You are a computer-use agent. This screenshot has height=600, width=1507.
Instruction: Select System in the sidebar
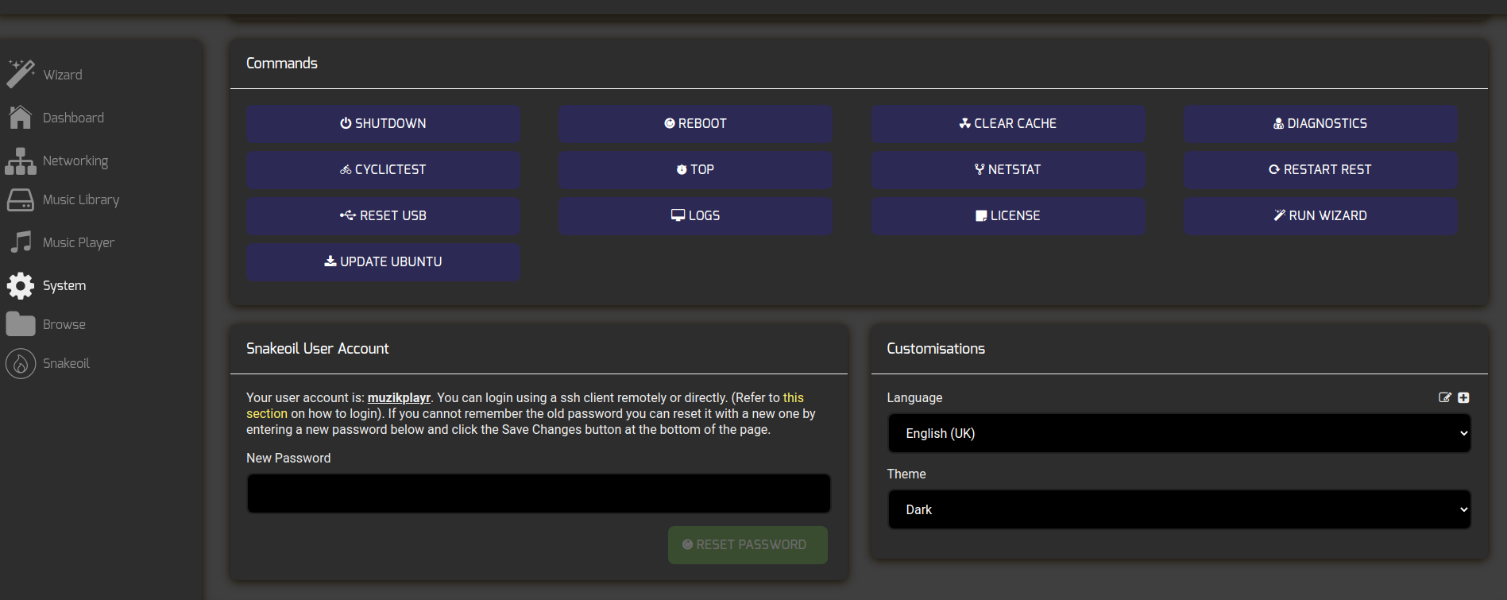64,285
